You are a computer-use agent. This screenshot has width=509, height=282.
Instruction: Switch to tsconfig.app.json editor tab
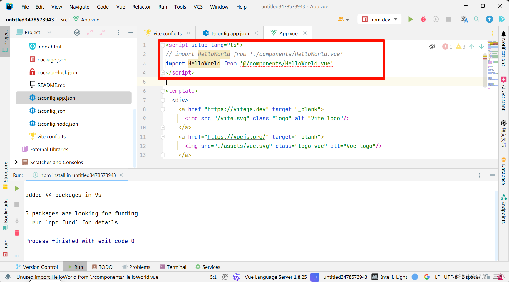click(x=230, y=33)
